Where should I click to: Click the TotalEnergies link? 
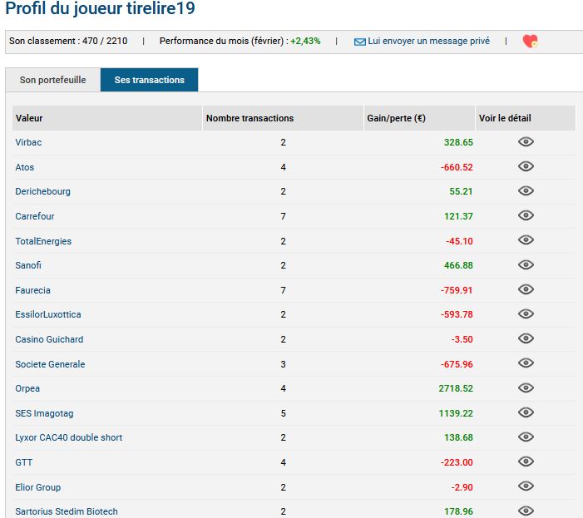(x=43, y=241)
